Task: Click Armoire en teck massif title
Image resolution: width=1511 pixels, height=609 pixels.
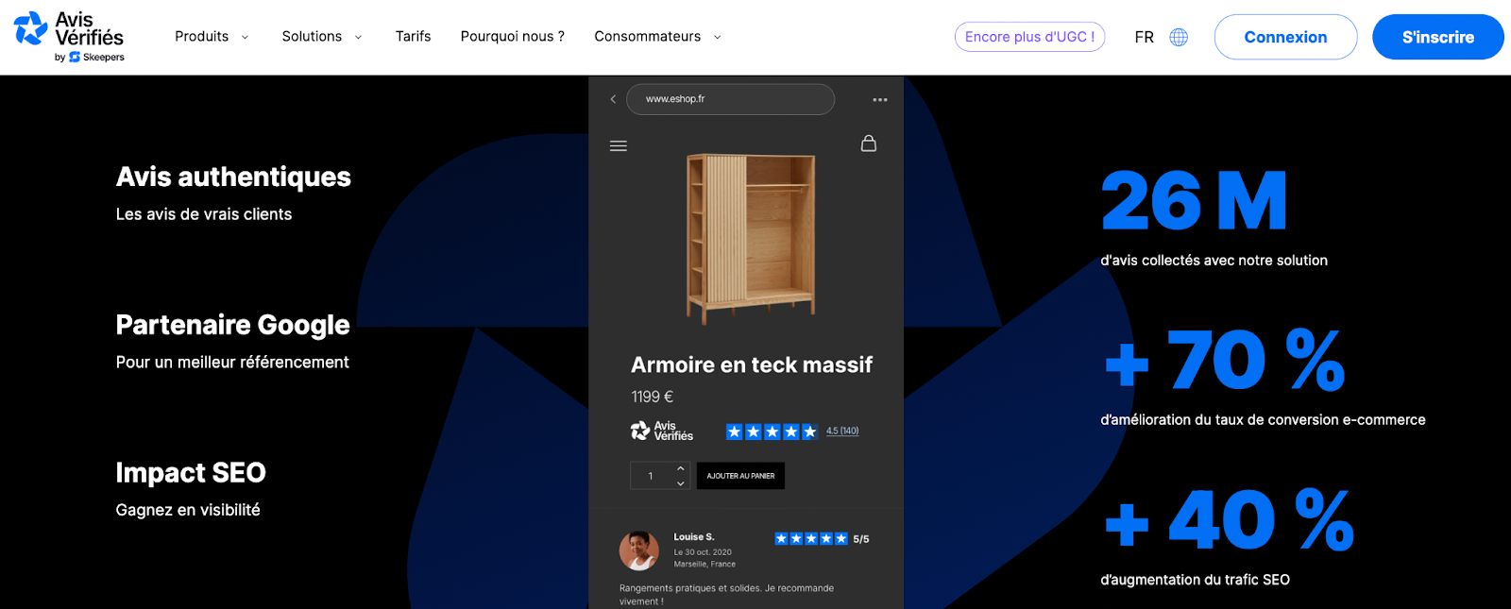Action: 752,364
